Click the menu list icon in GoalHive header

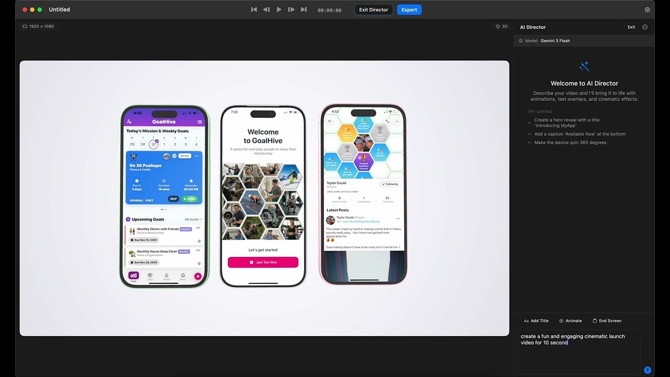point(199,121)
